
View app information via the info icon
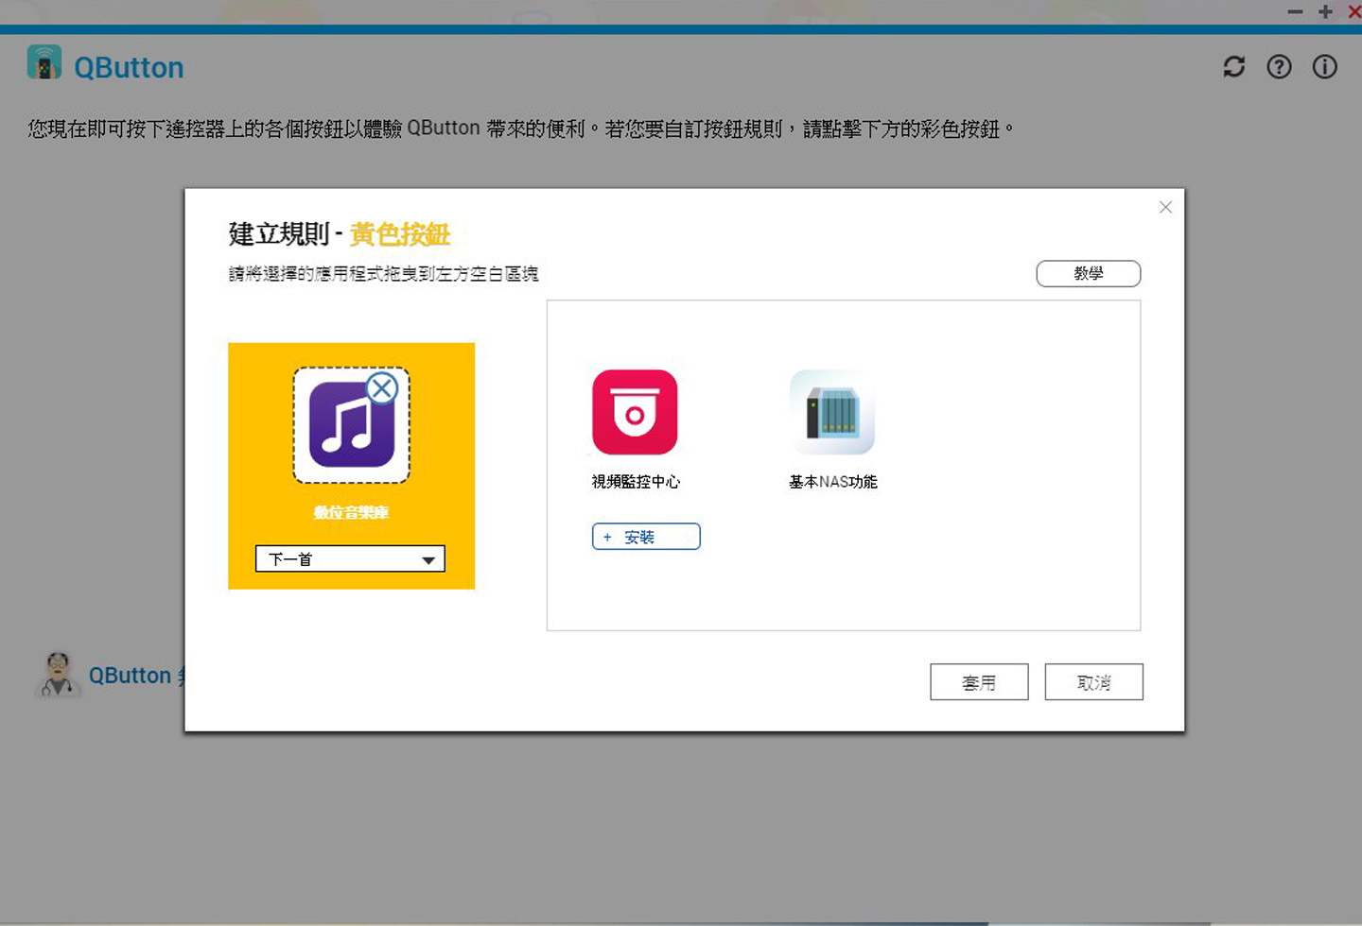[x=1324, y=66]
